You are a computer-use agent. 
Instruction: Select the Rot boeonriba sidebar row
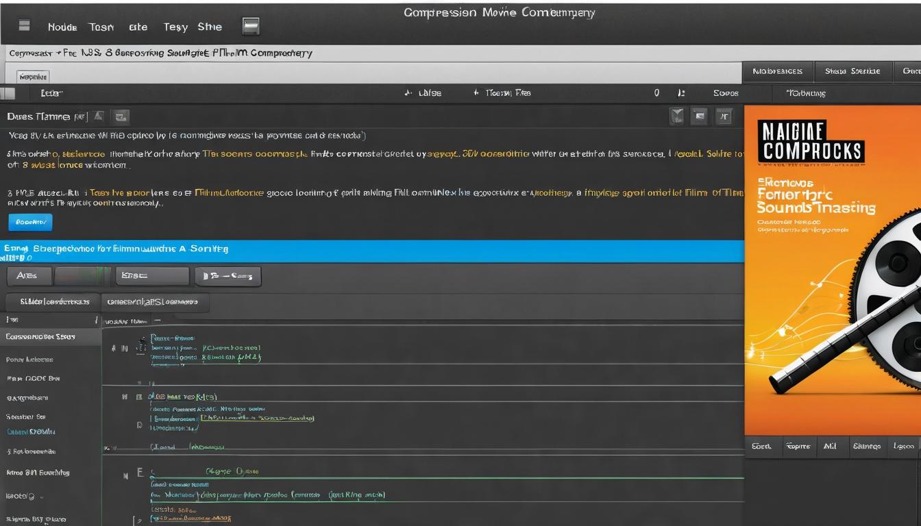click(x=51, y=451)
